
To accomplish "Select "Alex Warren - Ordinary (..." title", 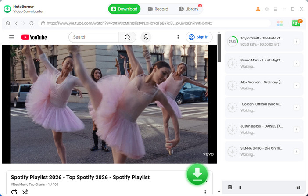I will point(261,82).
